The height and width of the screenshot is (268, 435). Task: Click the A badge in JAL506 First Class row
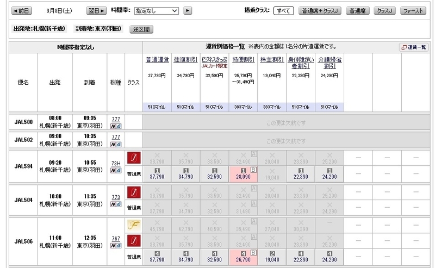(253, 221)
